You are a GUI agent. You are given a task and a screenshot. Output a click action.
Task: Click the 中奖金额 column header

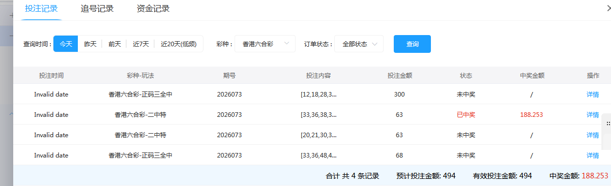(x=532, y=75)
